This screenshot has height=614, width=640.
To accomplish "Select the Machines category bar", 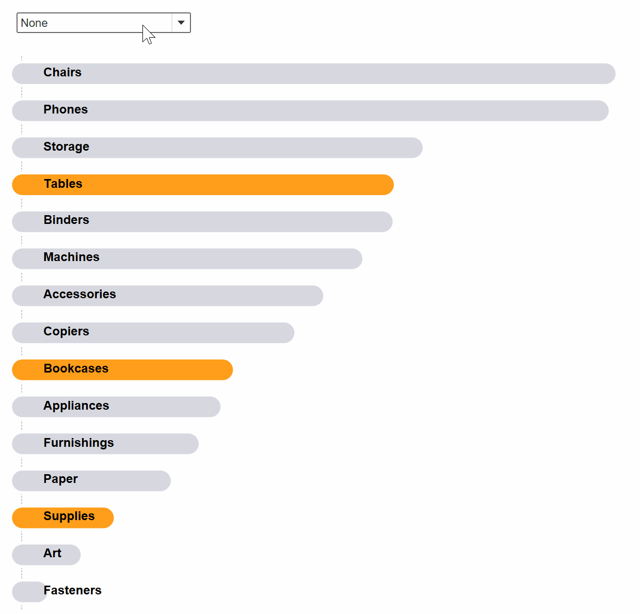I will coord(186,258).
